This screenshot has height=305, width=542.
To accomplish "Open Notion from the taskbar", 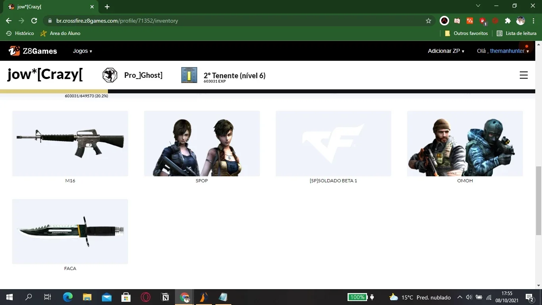I will [x=165, y=297].
